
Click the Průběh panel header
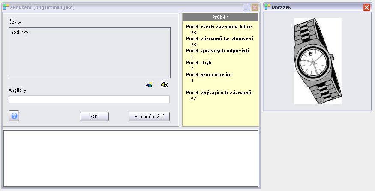coord(220,17)
